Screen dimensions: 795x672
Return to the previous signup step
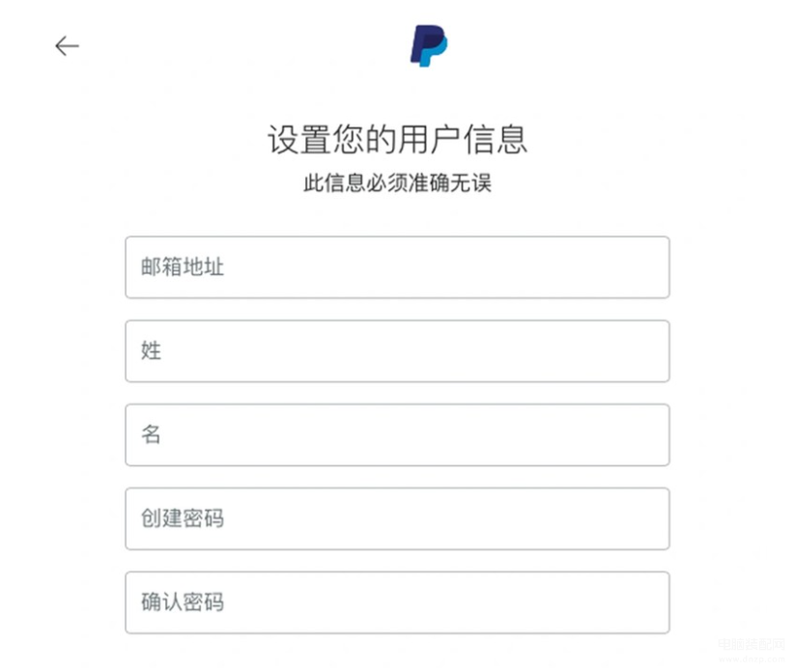tap(67, 45)
